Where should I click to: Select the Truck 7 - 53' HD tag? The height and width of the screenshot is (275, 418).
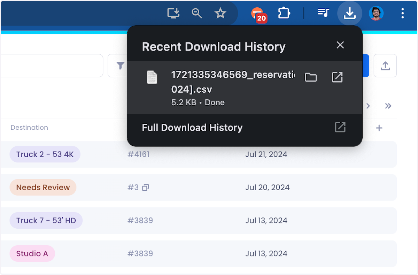pyautogui.click(x=46, y=221)
